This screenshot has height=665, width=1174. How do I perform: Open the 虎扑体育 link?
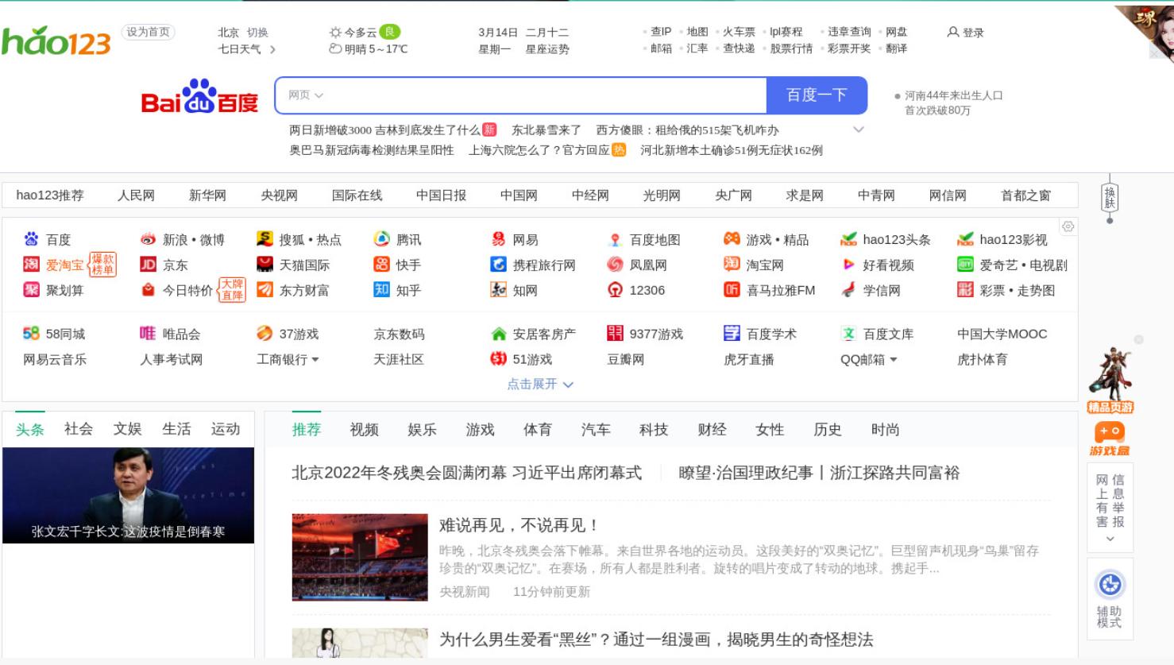click(x=983, y=359)
